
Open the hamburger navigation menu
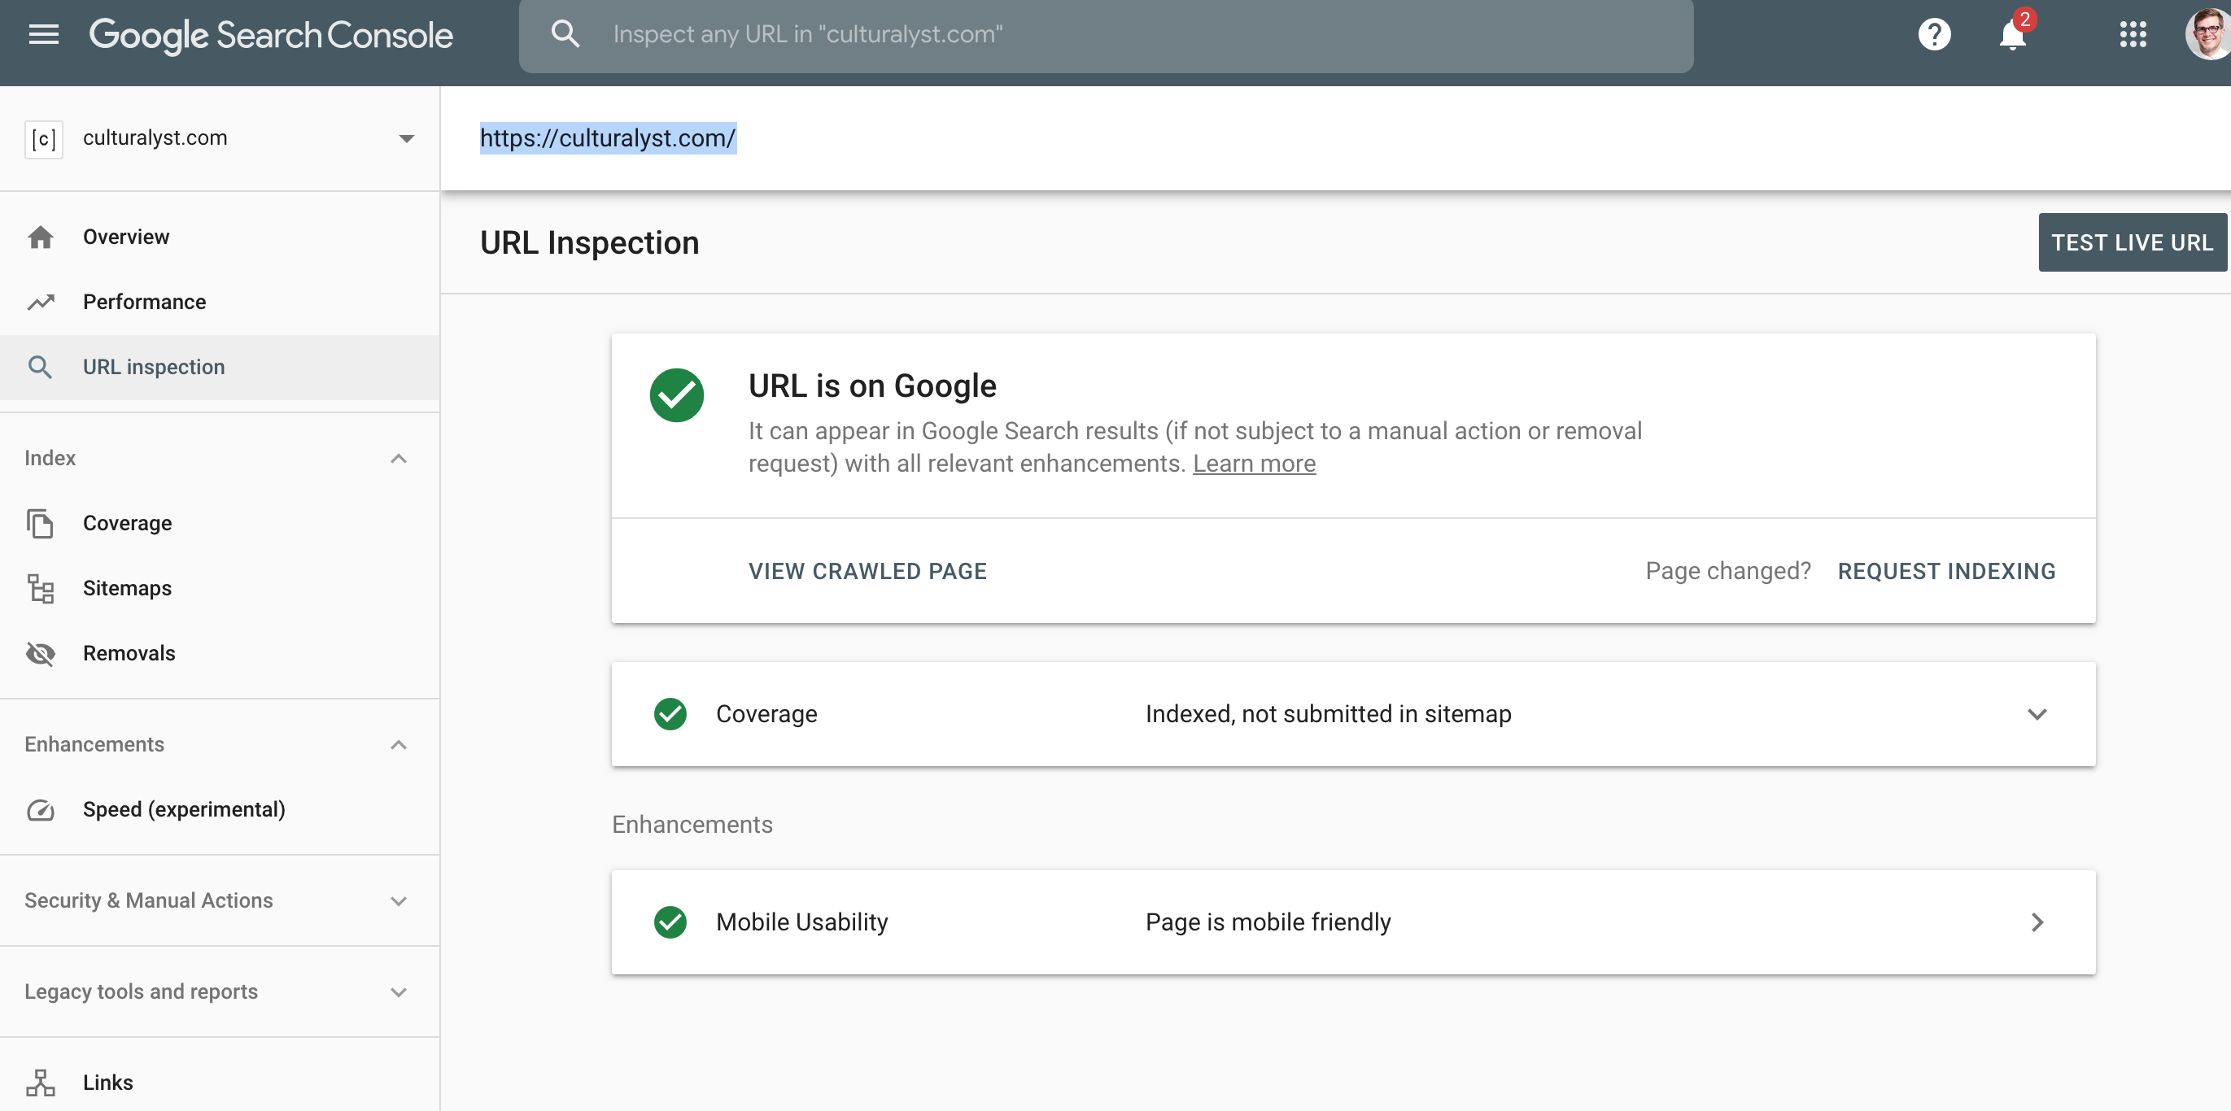point(43,35)
